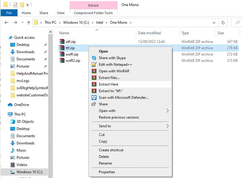Click WinRAR icon beside Extract Here
This screenshot has width=243, height=178.
[94, 84]
